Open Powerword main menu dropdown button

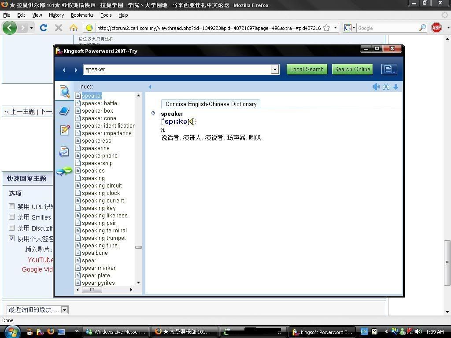point(389,70)
